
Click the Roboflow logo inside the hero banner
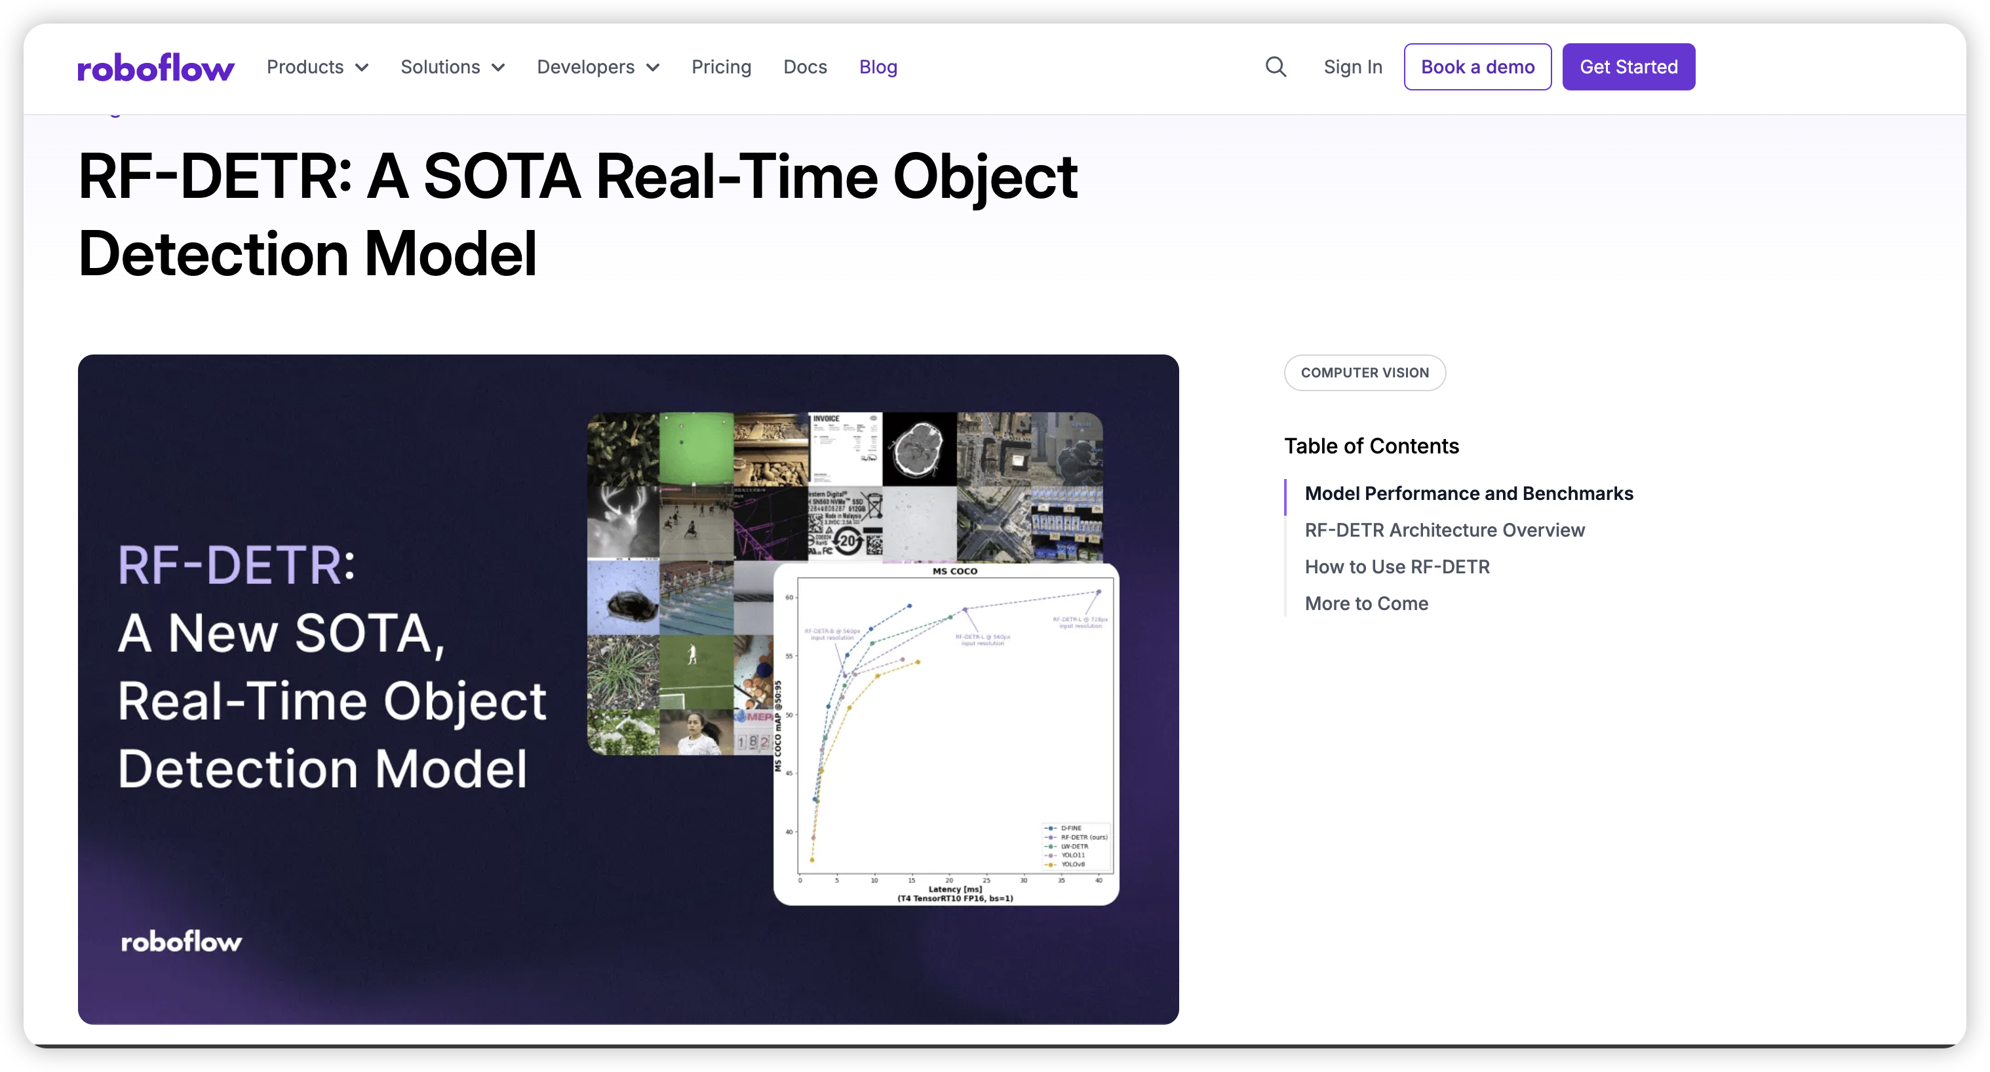coord(182,942)
